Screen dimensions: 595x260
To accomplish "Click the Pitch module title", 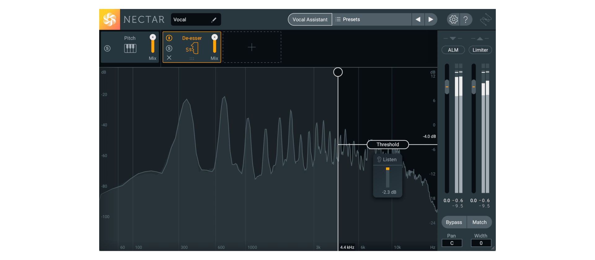I will [x=130, y=38].
